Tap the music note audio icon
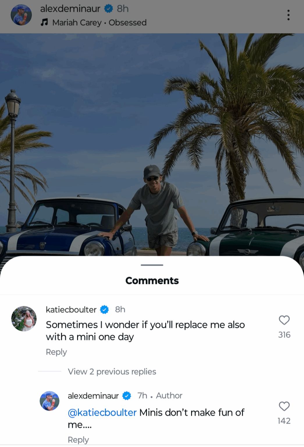The image size is (304, 447). 44,22
